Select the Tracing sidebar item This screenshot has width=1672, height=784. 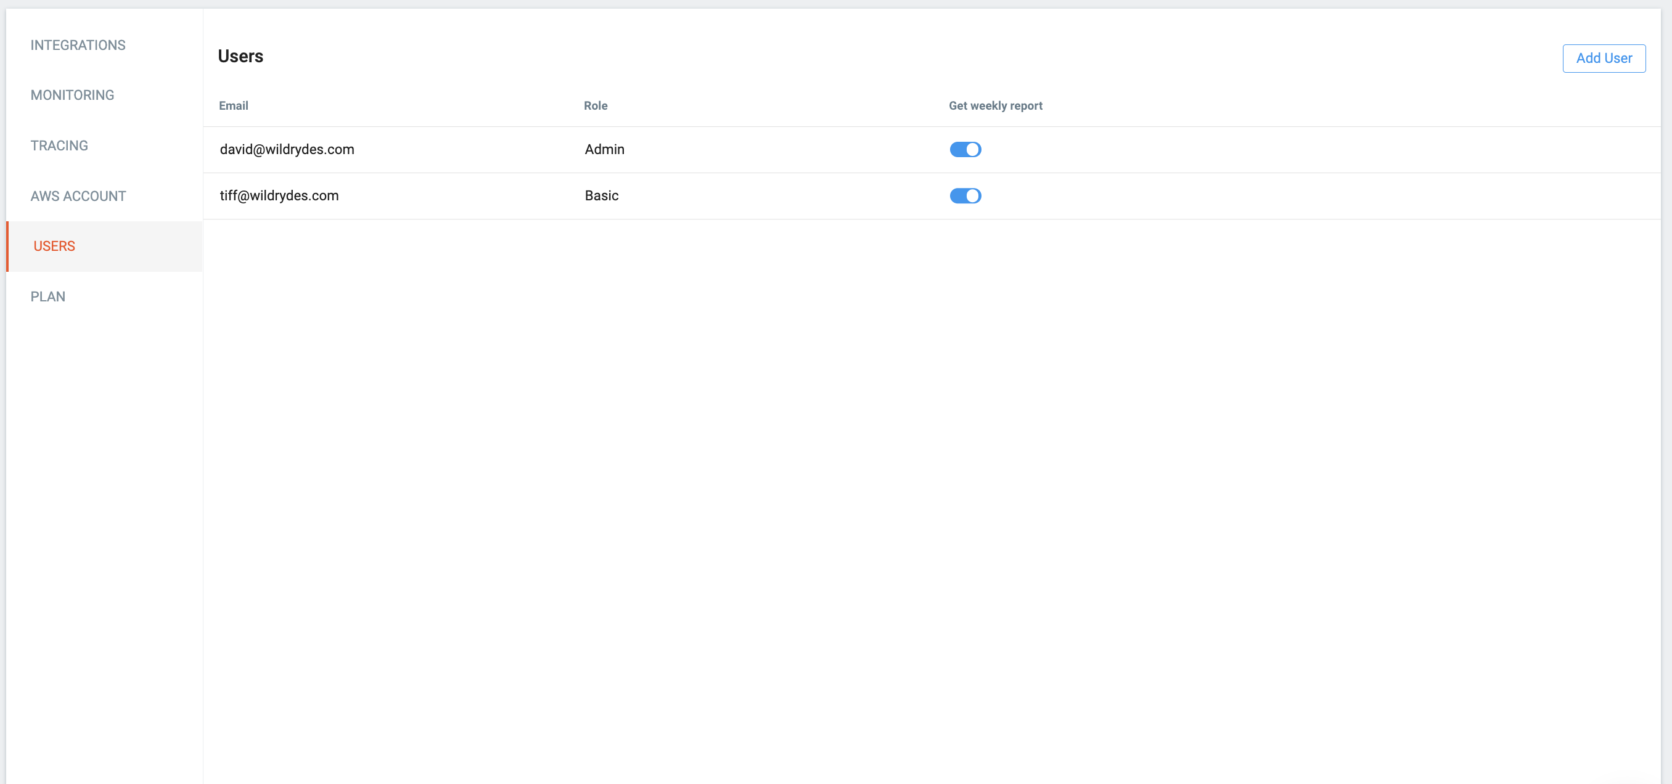click(x=59, y=145)
